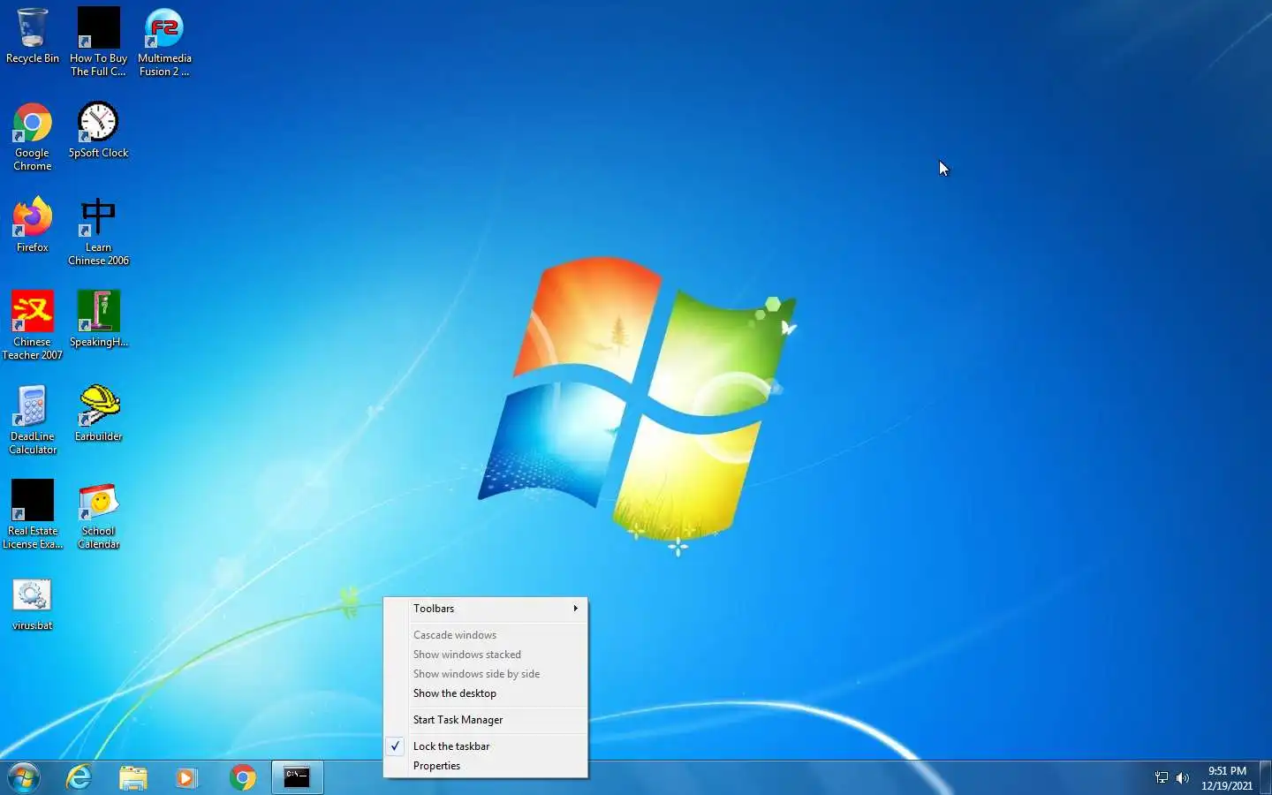Select the Real Estate License Exa... shortcut

coord(33,515)
